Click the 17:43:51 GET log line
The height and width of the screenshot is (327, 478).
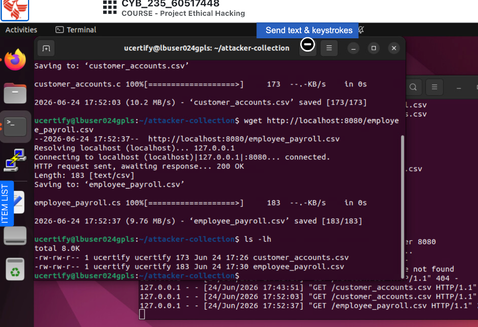pos(308,287)
